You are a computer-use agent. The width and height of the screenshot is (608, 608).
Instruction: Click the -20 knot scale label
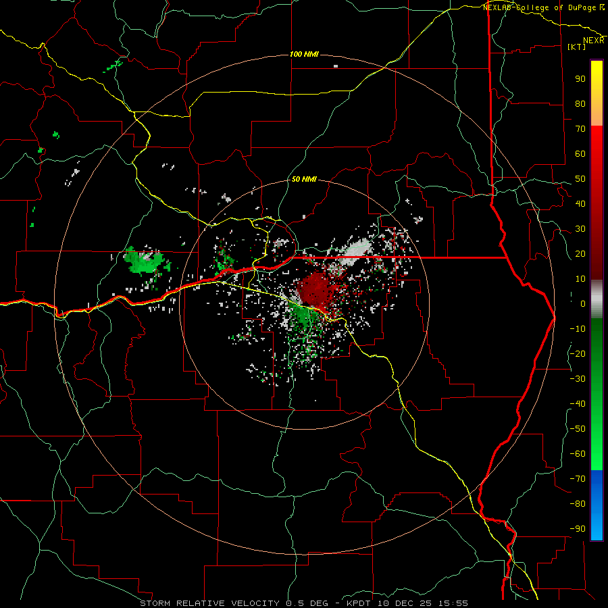[578, 354]
